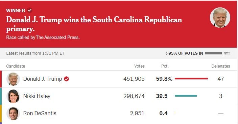Click Haley's teal percentage bar
Screen dimensions: 238x124
pyautogui.click(x=186, y=96)
